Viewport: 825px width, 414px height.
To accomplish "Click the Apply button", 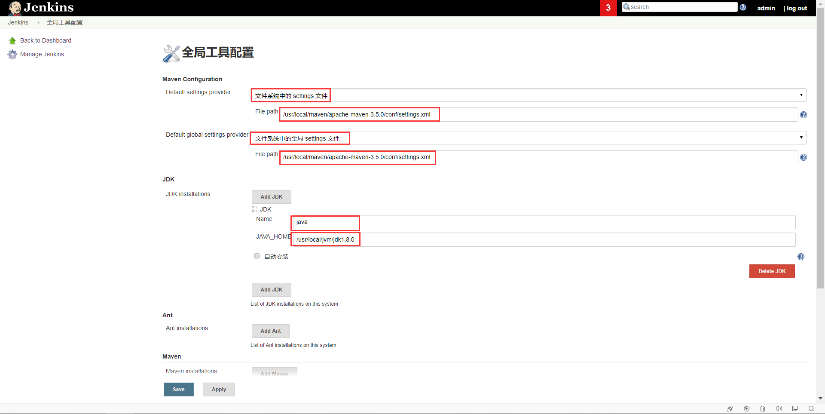I will coord(219,389).
